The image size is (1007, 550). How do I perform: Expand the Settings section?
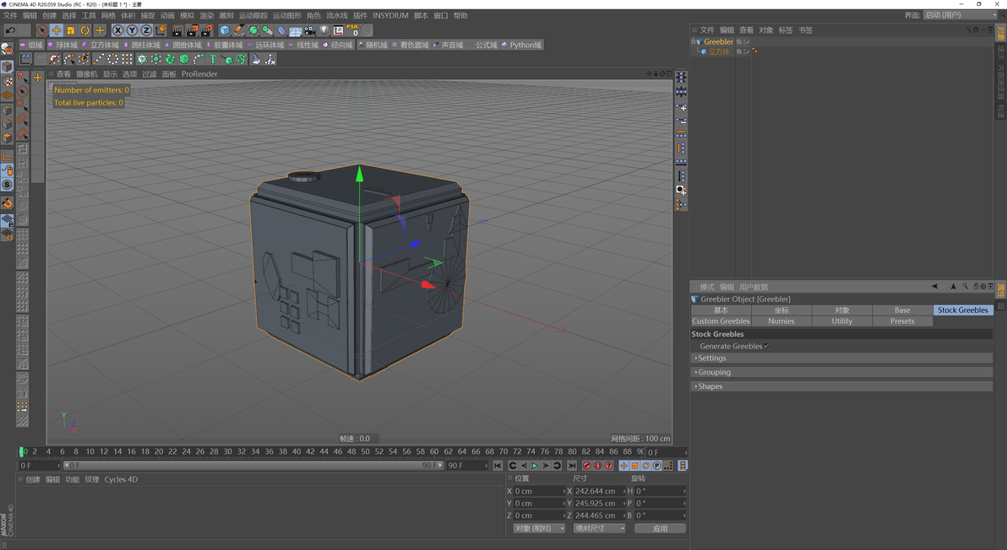click(x=711, y=359)
